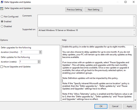
Task: Click Help panel scroll up arrow
Action: [135, 46]
